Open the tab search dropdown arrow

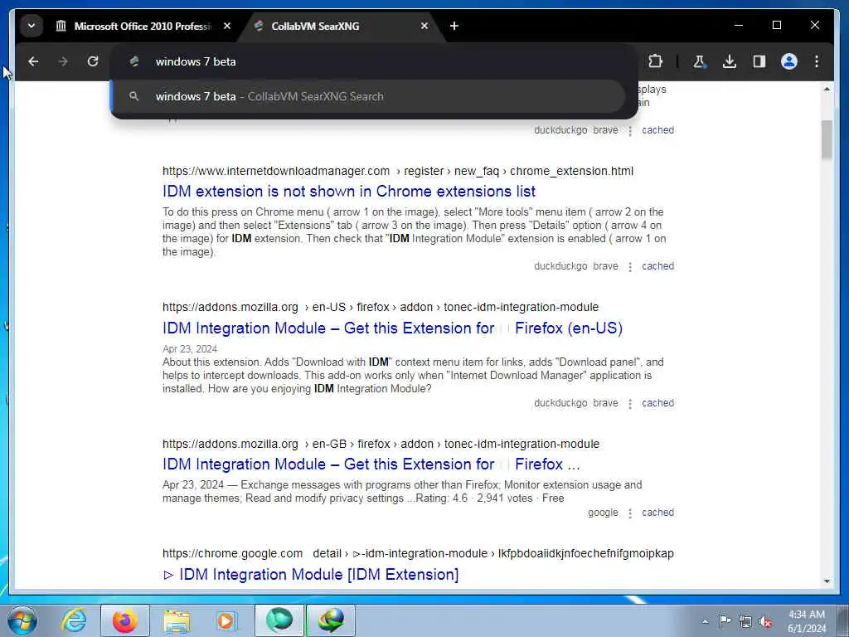coord(32,26)
